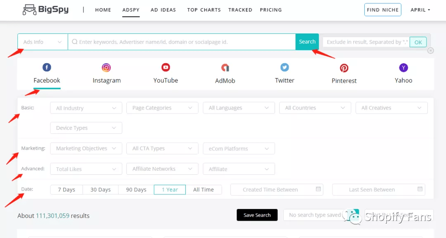Click the Created Time Between date field

tap(277, 190)
